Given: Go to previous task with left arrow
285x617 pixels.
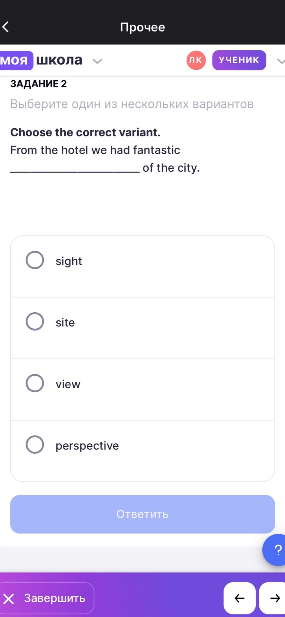Looking at the screenshot, I should click(x=240, y=598).
